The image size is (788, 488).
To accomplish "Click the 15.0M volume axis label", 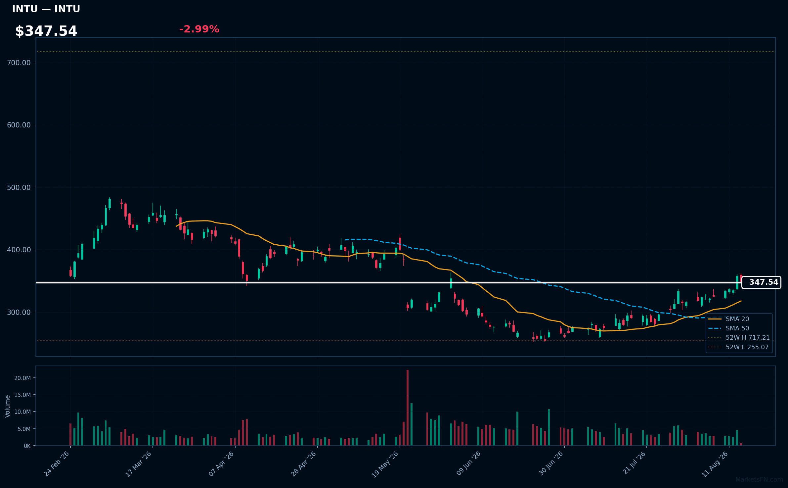I will (22, 395).
